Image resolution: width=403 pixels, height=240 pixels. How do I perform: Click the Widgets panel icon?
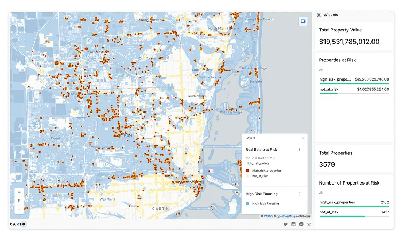[319, 15]
